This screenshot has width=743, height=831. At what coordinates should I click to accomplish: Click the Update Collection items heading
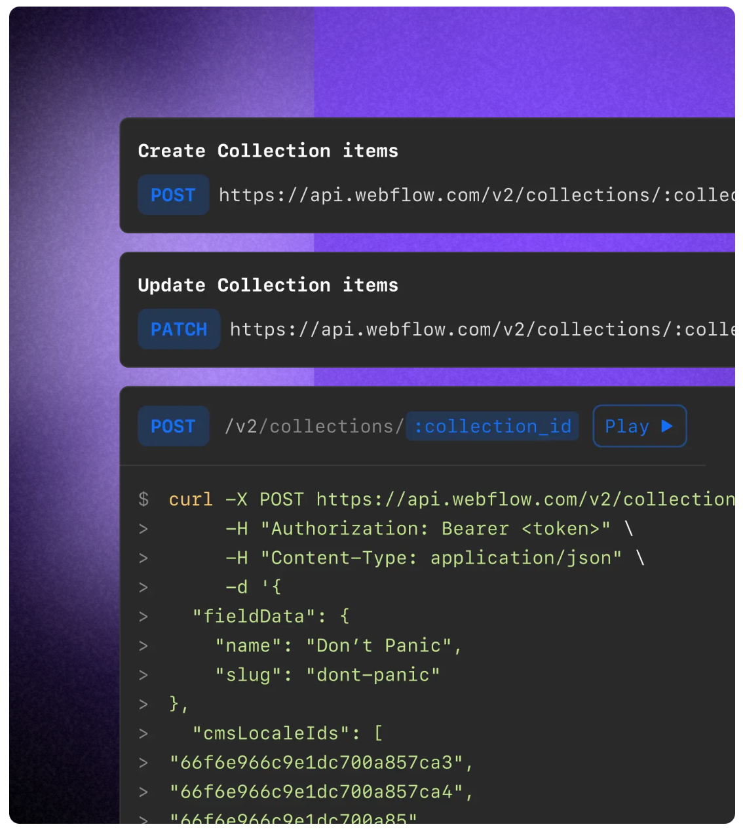[x=268, y=285]
